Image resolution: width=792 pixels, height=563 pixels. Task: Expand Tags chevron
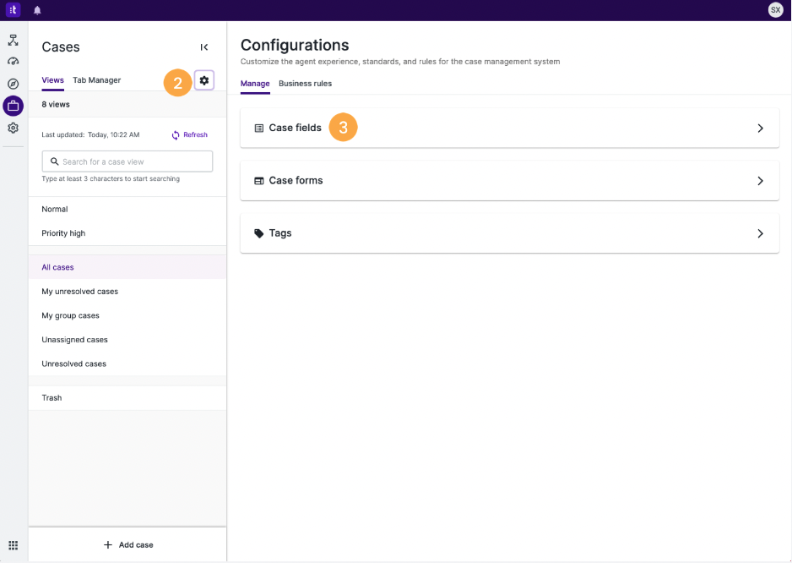click(x=760, y=233)
